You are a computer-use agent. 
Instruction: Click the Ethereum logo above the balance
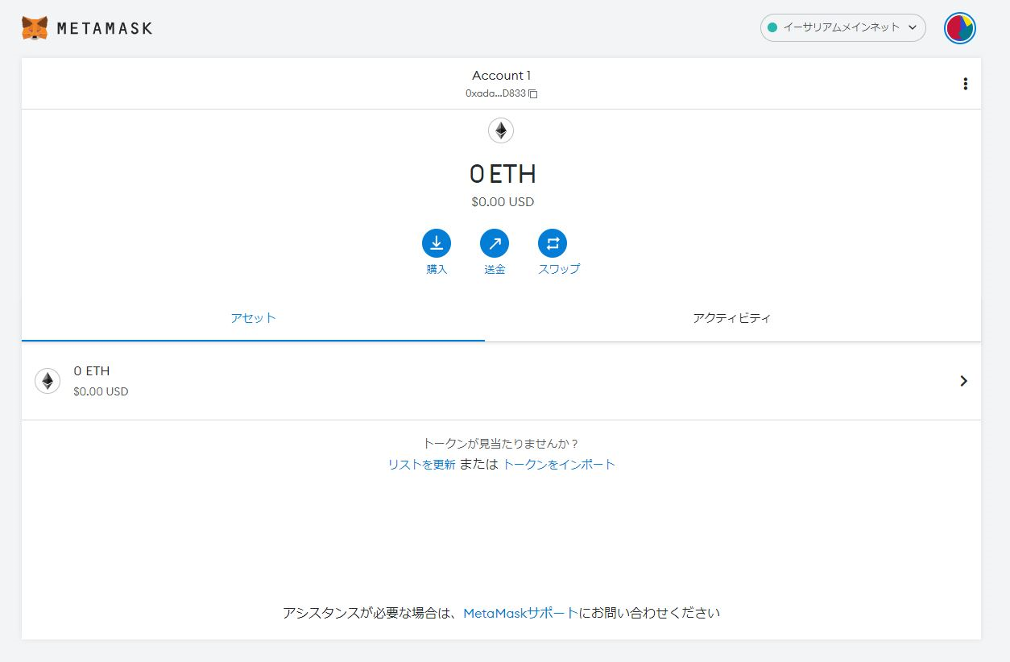(x=501, y=130)
